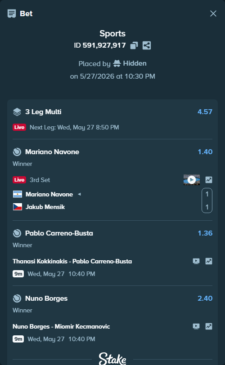Open stats chart for Kokkinakis match
Image resolution: width=225 pixels, height=365 pixels.
pos(209,261)
